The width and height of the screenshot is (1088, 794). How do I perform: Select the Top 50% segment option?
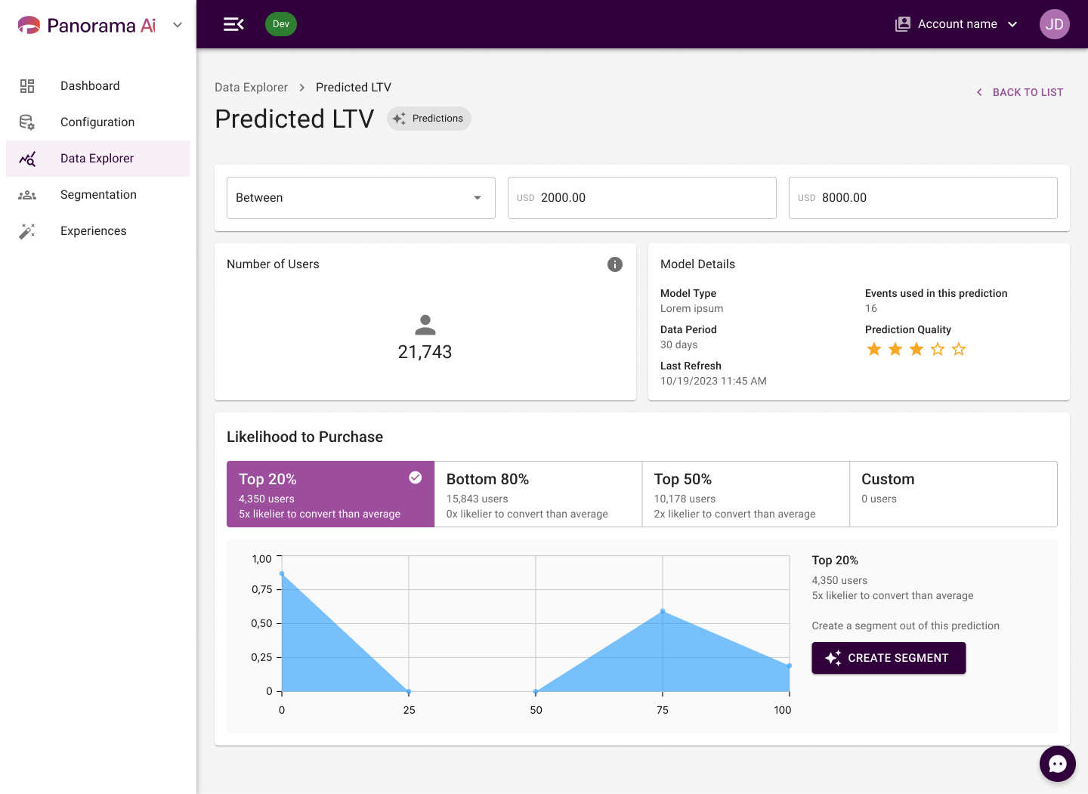(746, 494)
